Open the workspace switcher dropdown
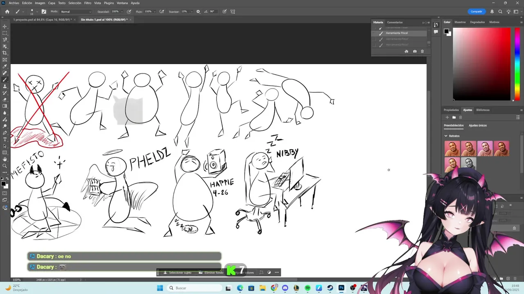Viewport: 524px width, 294px height. coord(517,11)
